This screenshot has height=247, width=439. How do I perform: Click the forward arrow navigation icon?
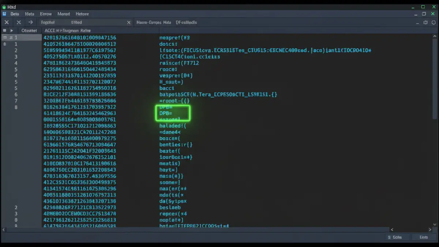pos(31,22)
